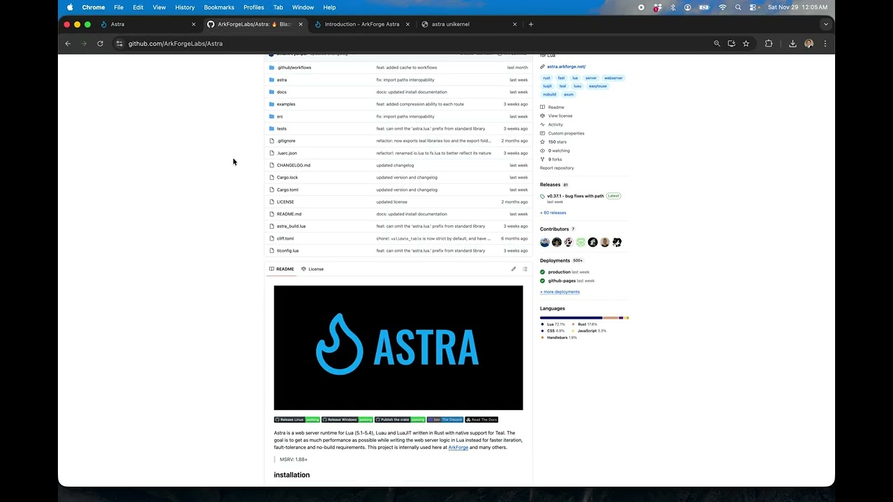Open the Apple menu
Viewport: 893px width, 502px height.
(70, 7)
